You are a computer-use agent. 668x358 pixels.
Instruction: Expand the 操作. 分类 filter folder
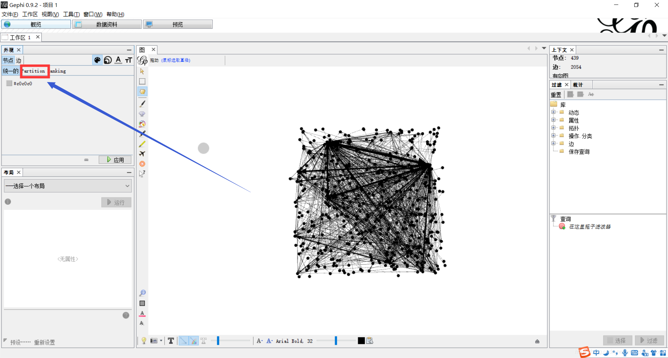(x=553, y=136)
